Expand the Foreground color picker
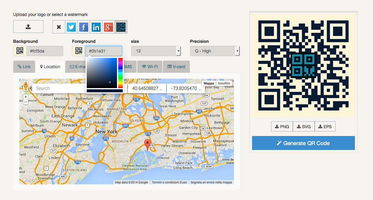Screen dimensions: 373x200 click(79, 51)
